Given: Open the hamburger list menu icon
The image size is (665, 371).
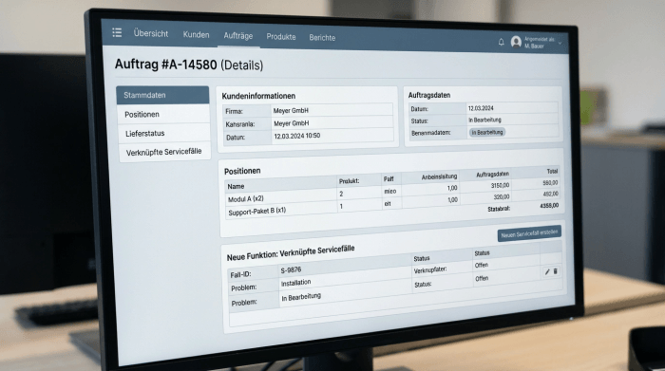Looking at the screenshot, I should click(117, 32).
